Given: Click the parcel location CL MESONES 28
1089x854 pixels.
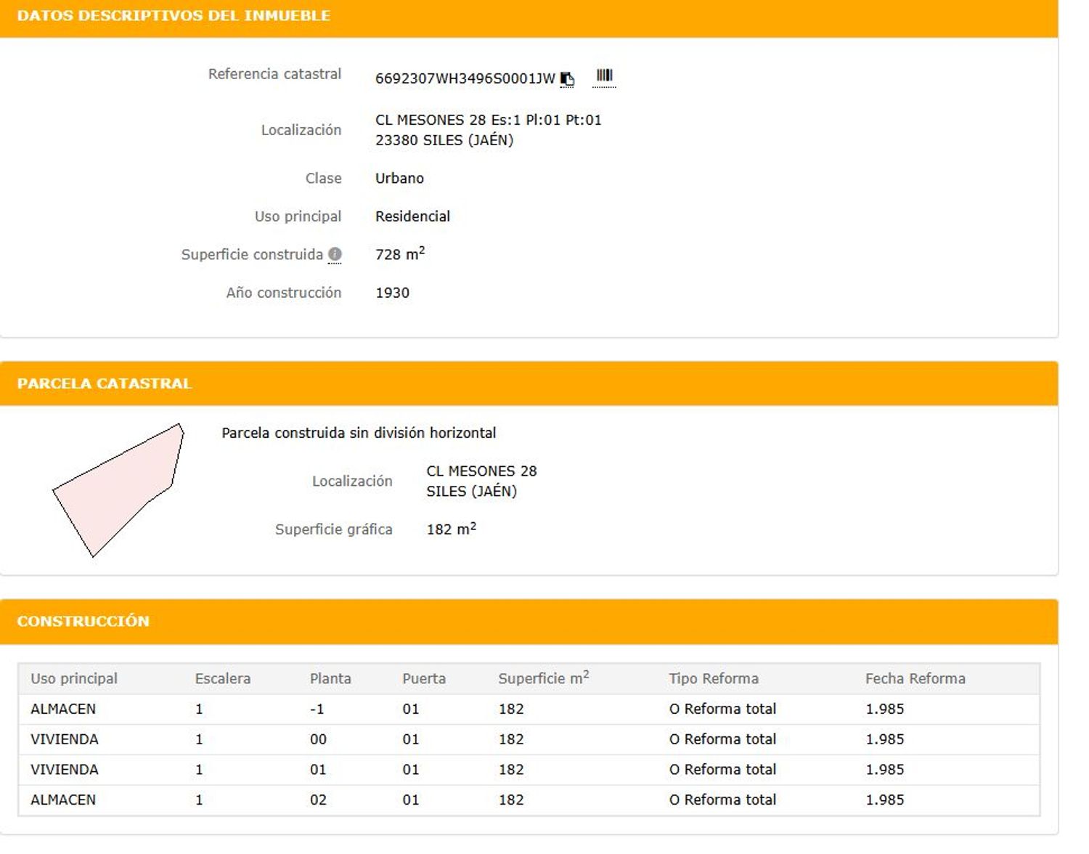Looking at the screenshot, I should click(x=481, y=471).
